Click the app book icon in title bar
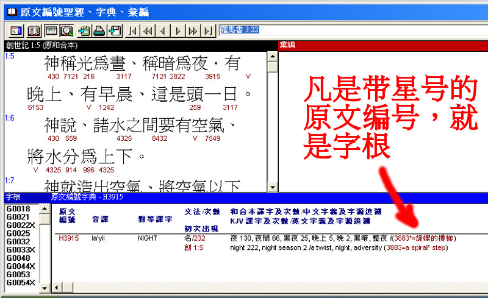 tap(12, 12)
